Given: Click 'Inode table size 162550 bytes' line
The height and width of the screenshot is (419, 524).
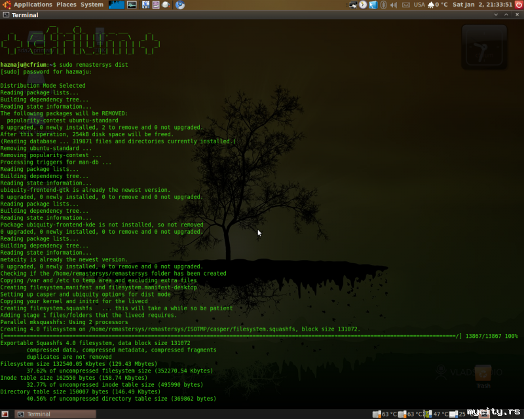Looking at the screenshot, I should click(x=74, y=378).
